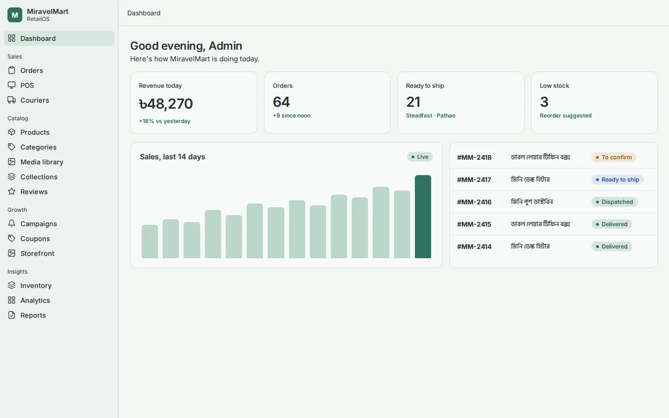The image size is (669, 418).
Task: Click the Growth section heading in sidebar
Action: 17,210
